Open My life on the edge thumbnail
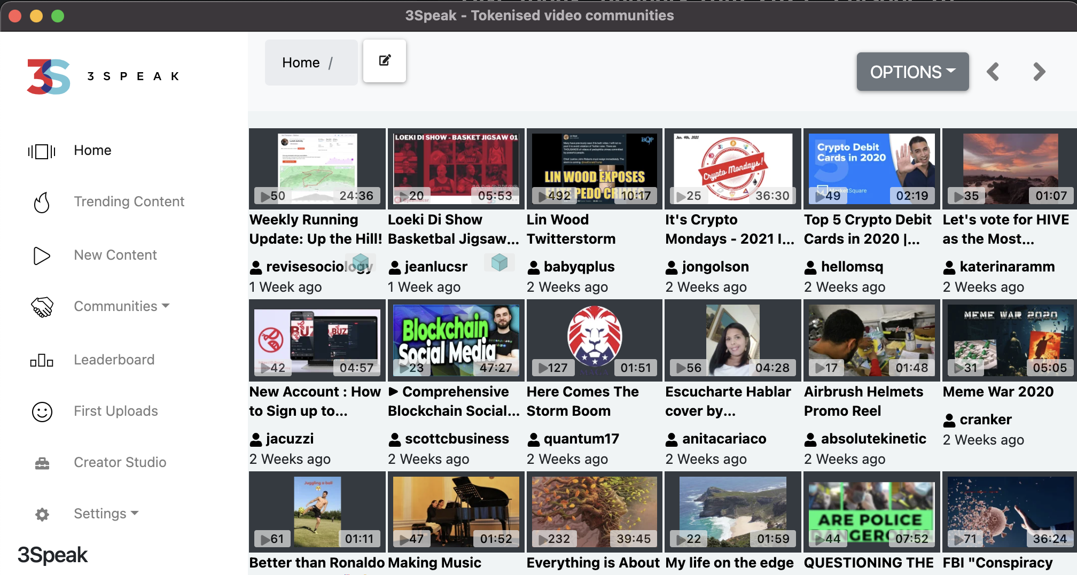Screen dimensions: 1077x575 point(733,512)
